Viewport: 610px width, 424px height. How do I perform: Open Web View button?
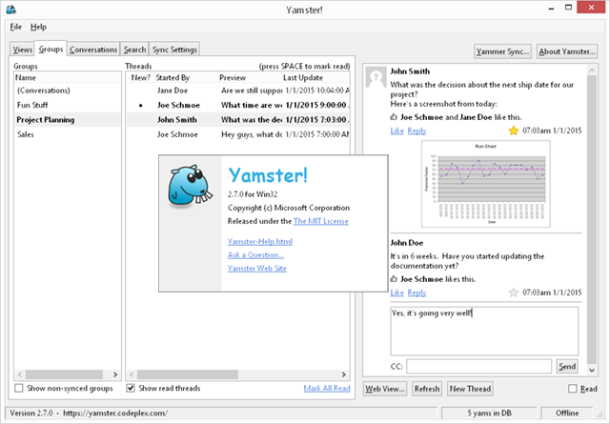(385, 389)
